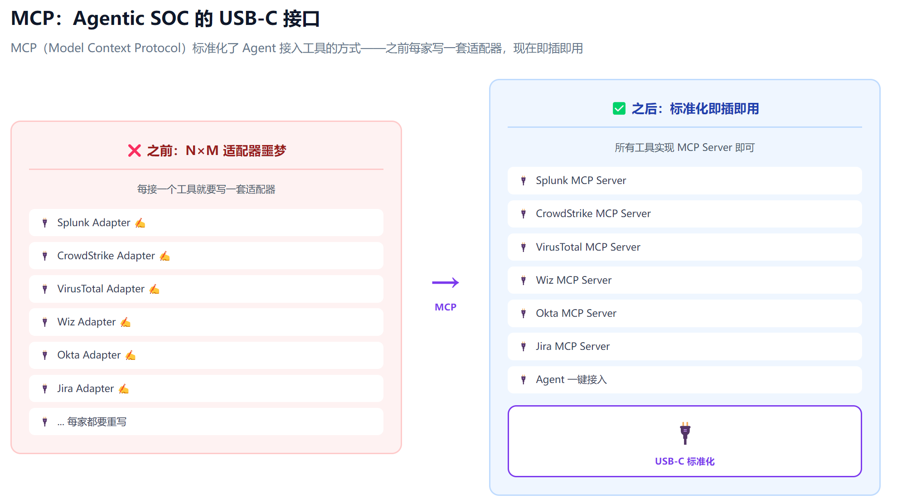This screenshot has width=902, height=504.
Task: Click the heading '之前：N×M 适配器噩梦'
Action: tap(216, 150)
